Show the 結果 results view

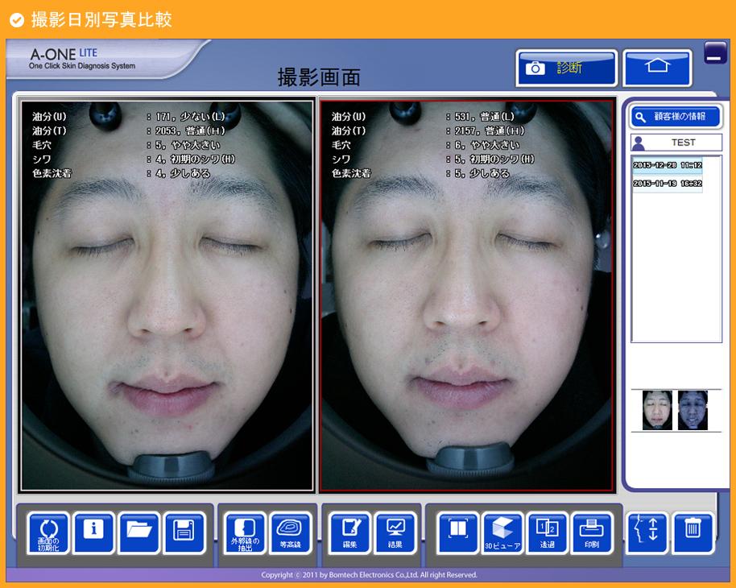(x=394, y=532)
